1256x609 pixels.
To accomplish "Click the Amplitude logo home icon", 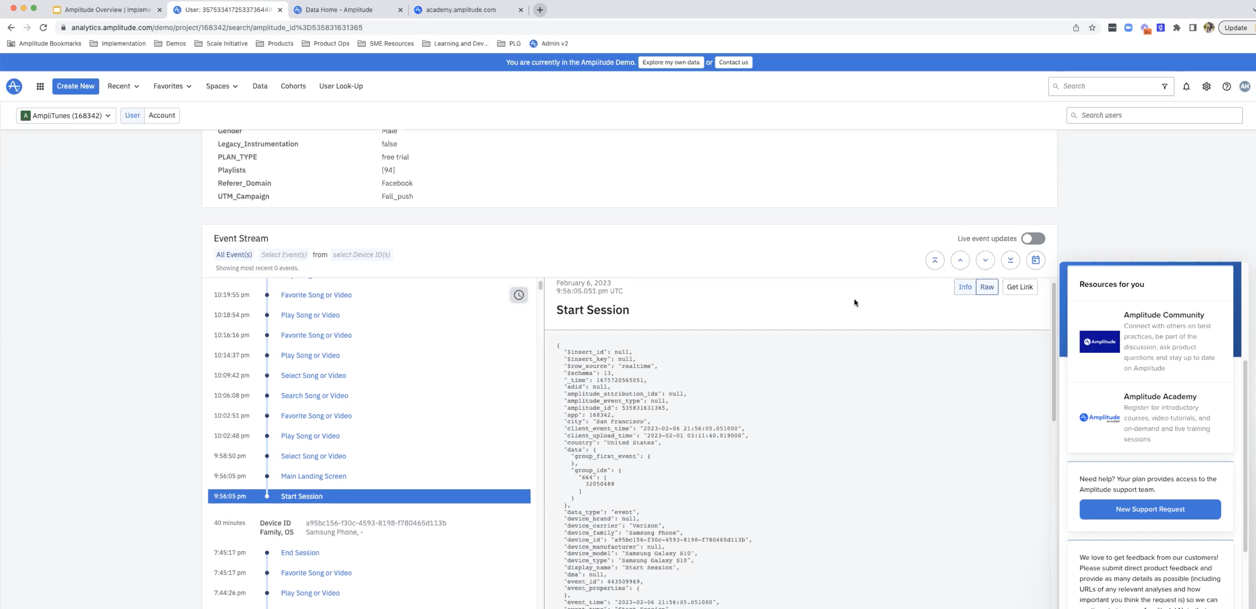I will tap(14, 86).
